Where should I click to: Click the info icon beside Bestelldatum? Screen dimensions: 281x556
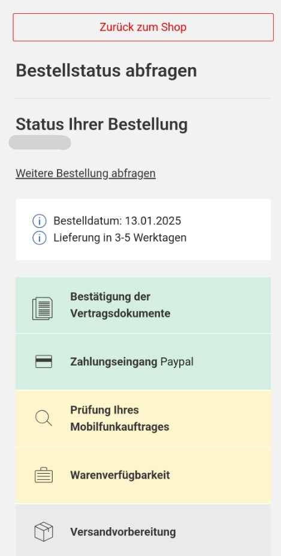pos(40,221)
